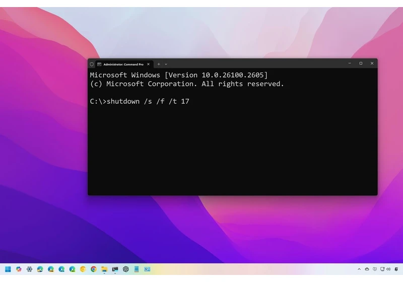Launch Chrome Canary yellow icon
This screenshot has width=403, height=282.
click(x=83, y=269)
